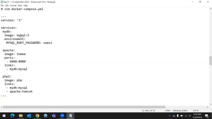212x119 pixels.
Task: Open the Windows Start menu
Action: [x=4, y=116]
